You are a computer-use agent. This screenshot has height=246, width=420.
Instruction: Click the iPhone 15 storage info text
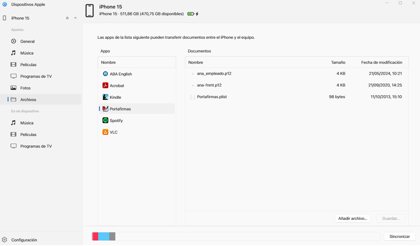(142, 14)
